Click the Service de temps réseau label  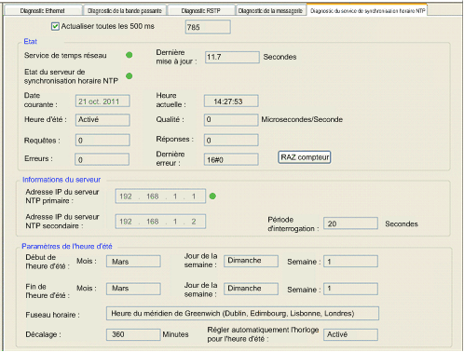[x=65, y=56]
